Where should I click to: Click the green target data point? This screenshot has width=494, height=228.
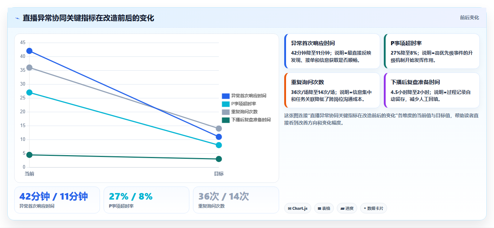tap(219, 159)
